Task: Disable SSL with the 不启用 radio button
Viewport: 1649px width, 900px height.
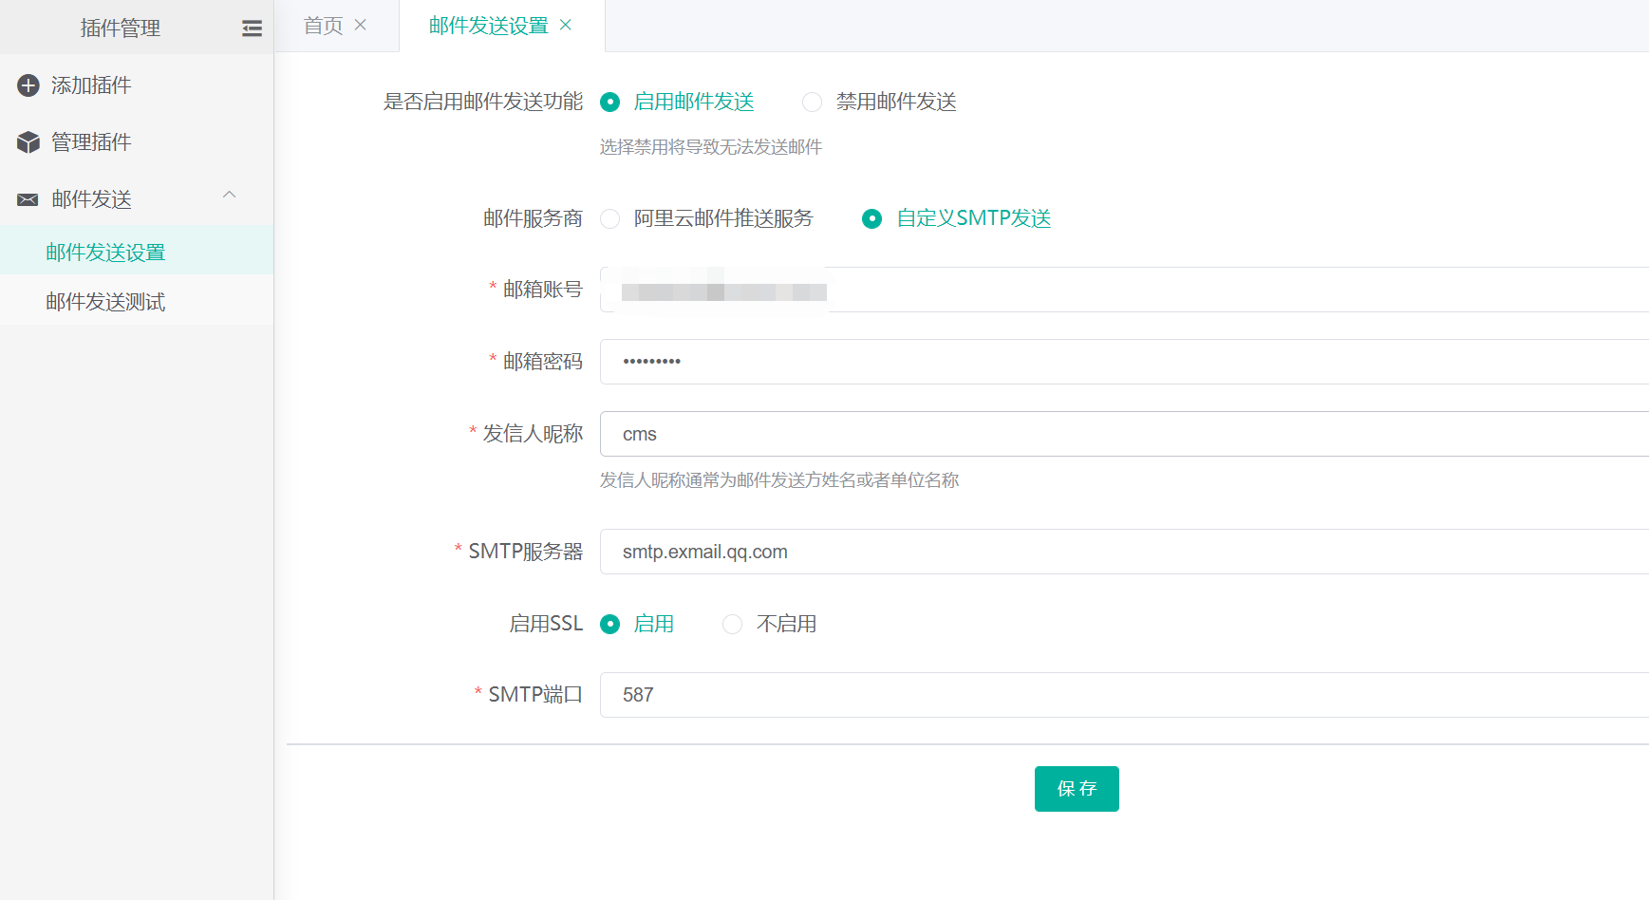Action: pyautogui.click(x=733, y=625)
